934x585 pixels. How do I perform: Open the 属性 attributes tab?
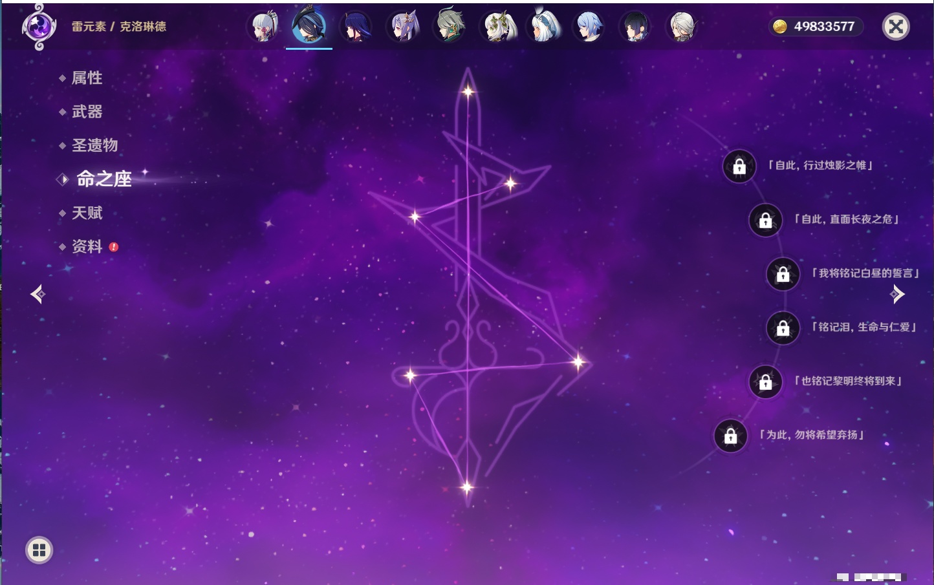pyautogui.click(x=87, y=78)
